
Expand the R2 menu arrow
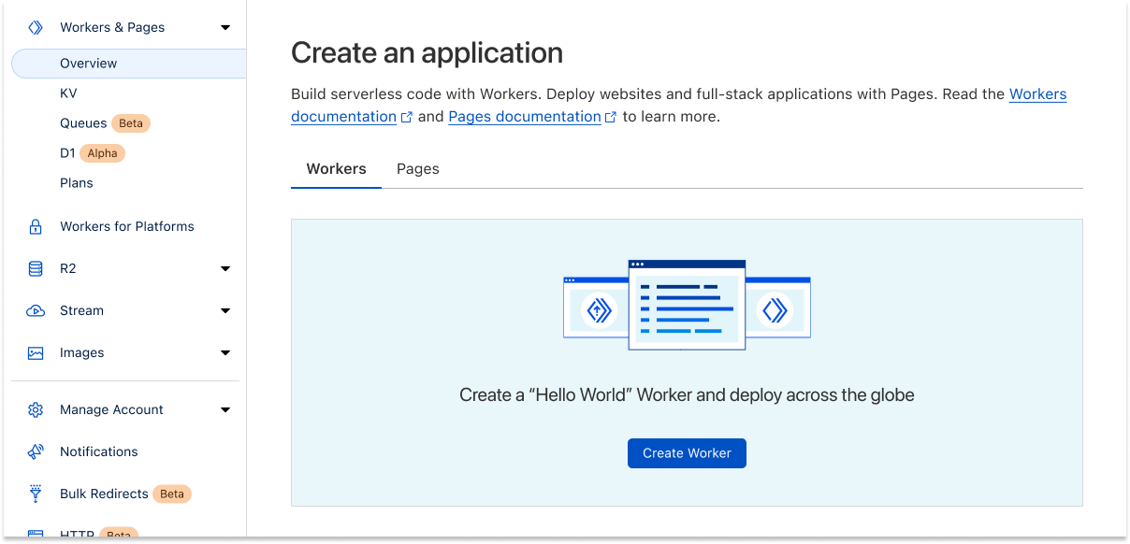point(225,269)
